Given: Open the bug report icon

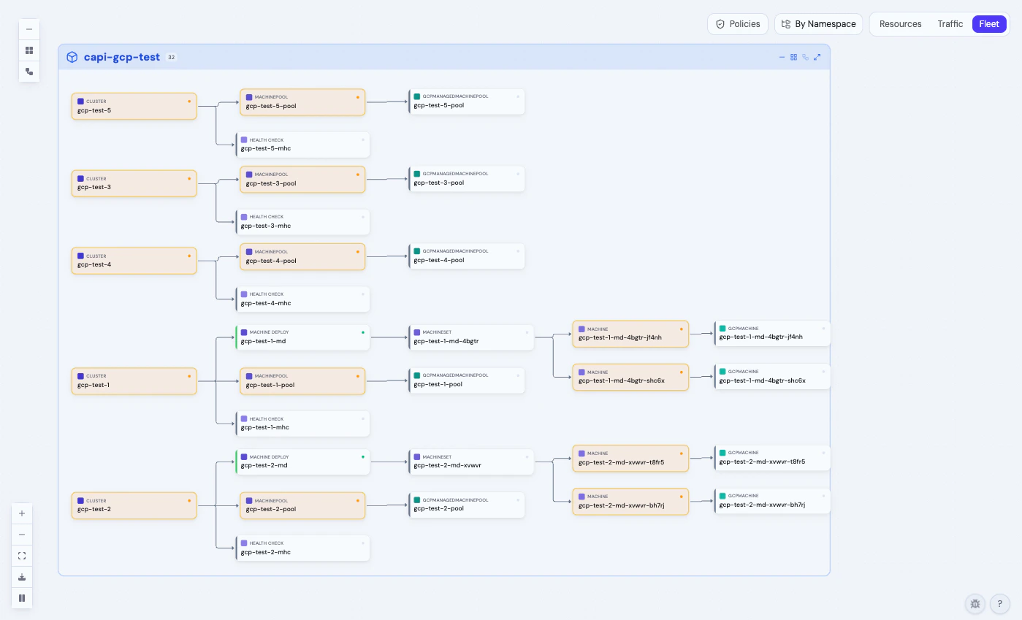Looking at the screenshot, I should pos(975,604).
